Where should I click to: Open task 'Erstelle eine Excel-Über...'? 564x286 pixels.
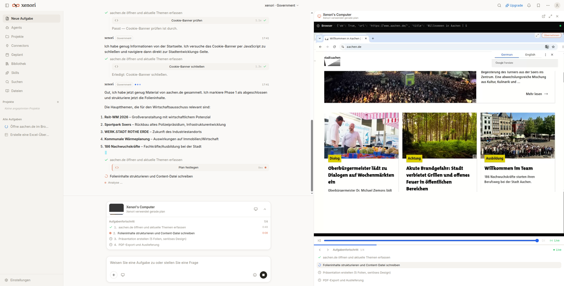coord(31,135)
